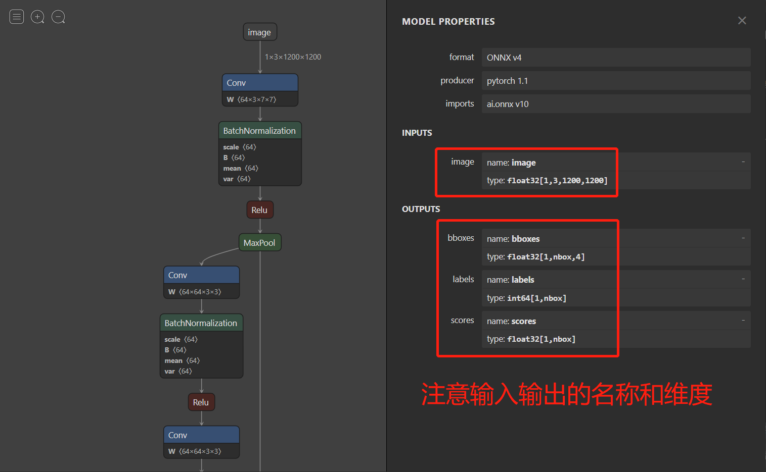
Task: Select the BatchNormalization node
Action: (x=260, y=130)
